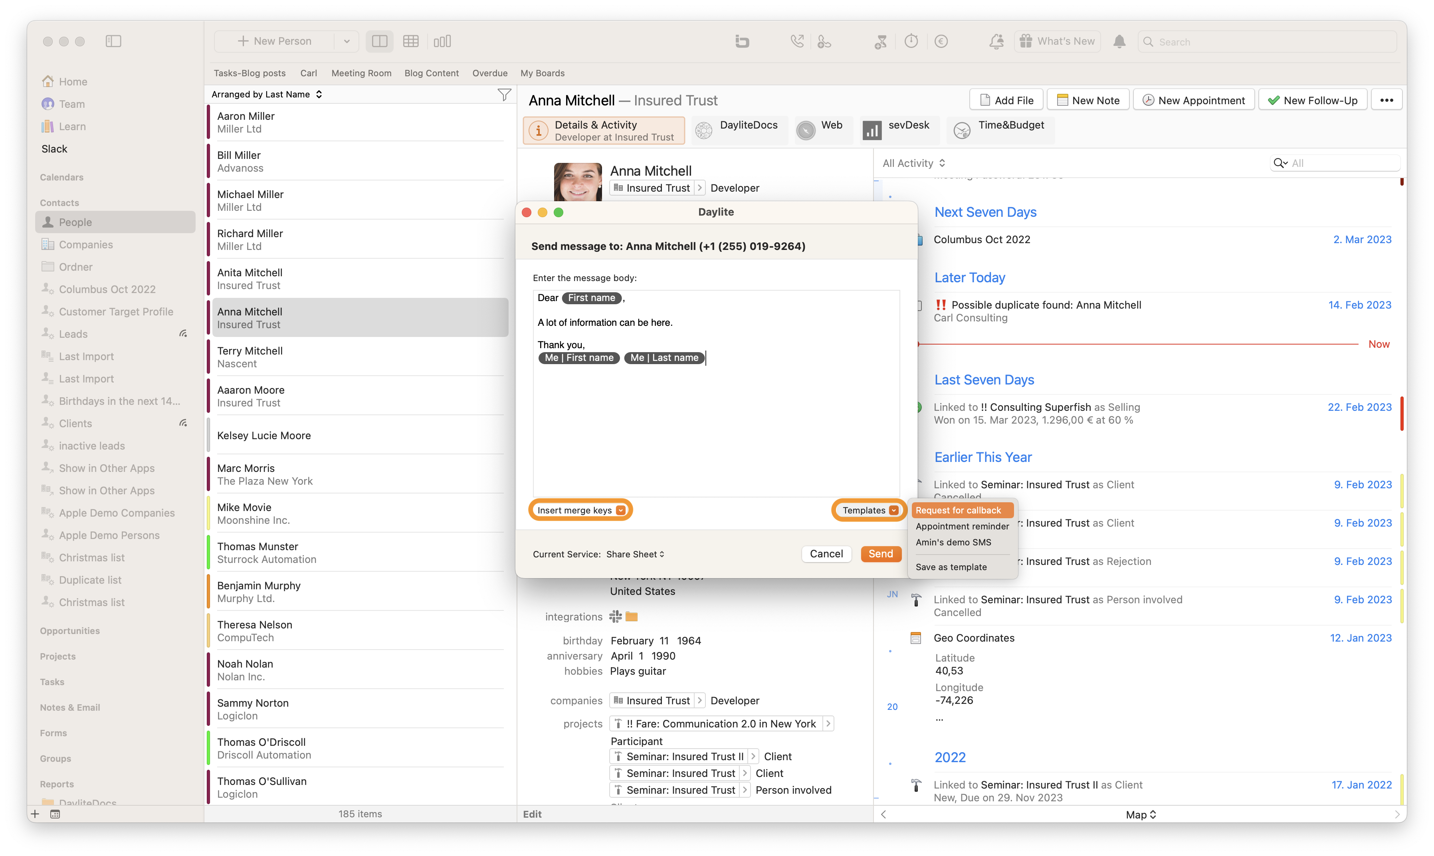Viewport: 1434px width, 856px height.
Task: Click the Slack integration icon
Action: click(615, 616)
